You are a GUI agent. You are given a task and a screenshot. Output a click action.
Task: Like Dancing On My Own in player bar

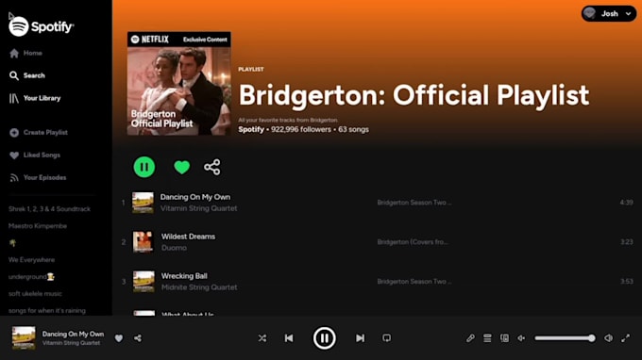pyautogui.click(x=119, y=338)
